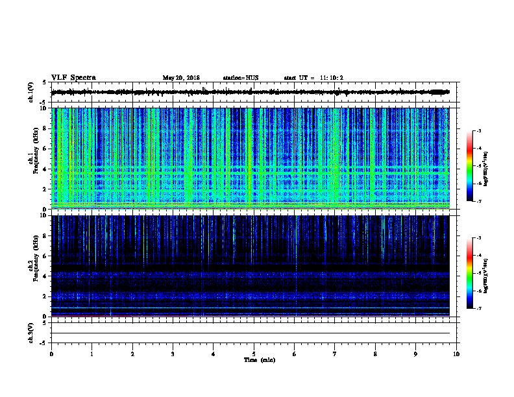The image size is (514, 397).
Task: Click the ch.1 colorbar 'log(PSD)' unit label
Action: click(486, 169)
